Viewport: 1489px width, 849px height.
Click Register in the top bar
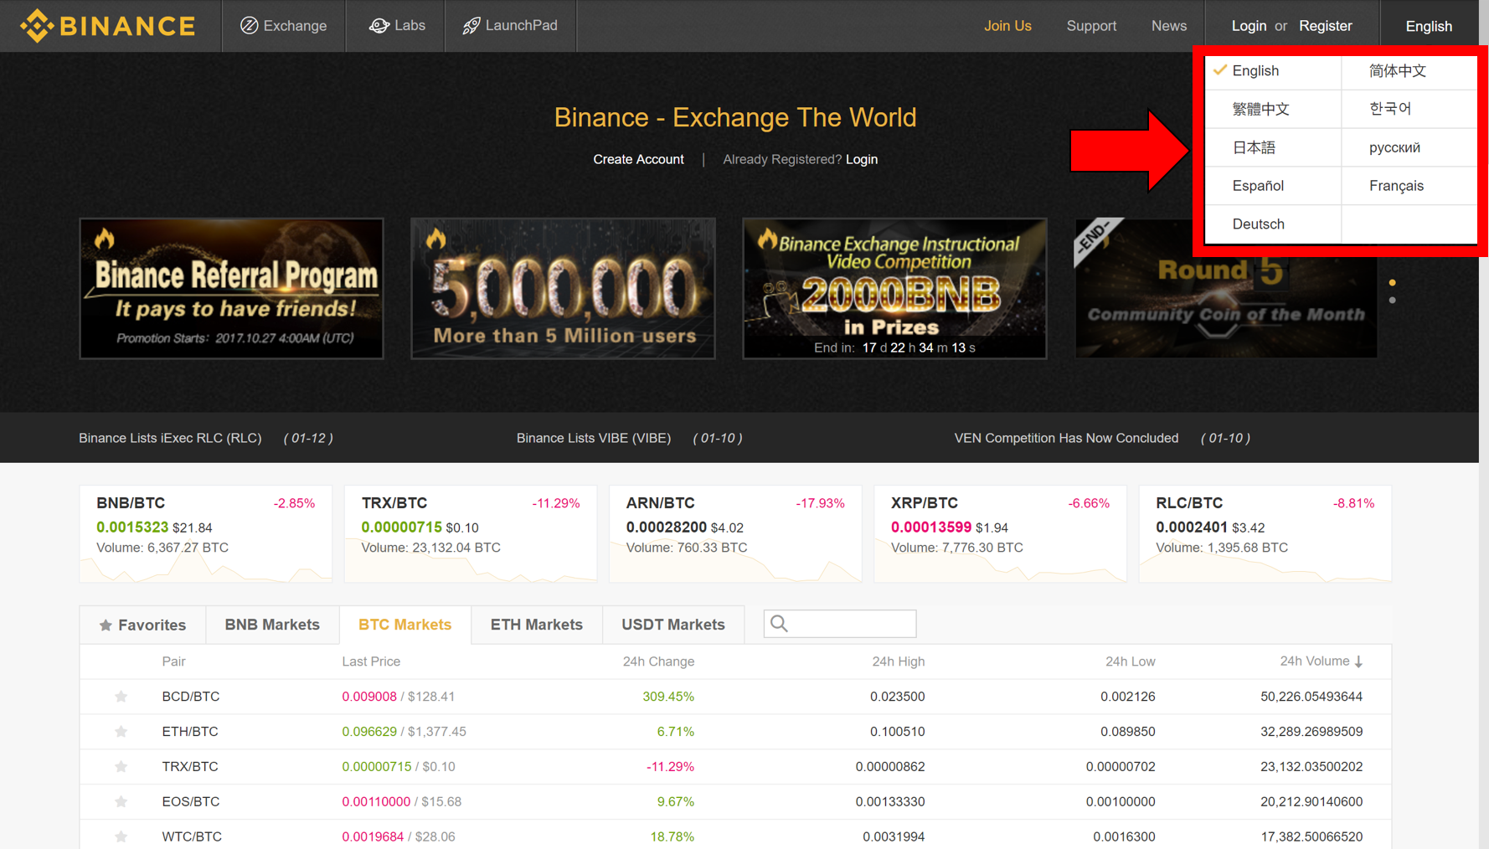(1326, 26)
